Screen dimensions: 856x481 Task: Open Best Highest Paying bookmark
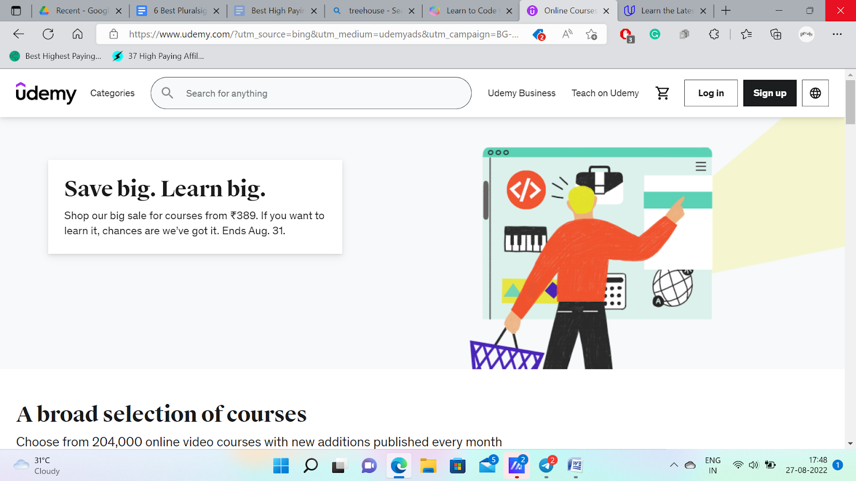[56, 56]
